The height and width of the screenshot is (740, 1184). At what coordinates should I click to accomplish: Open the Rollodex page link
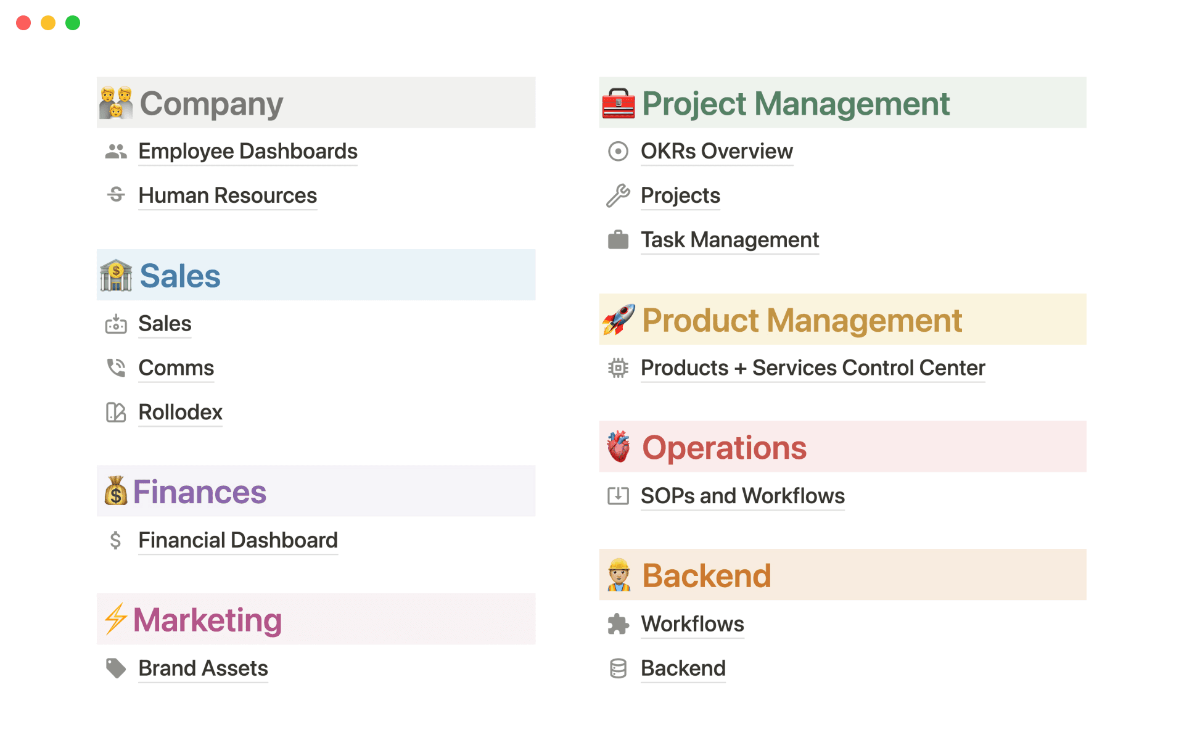[x=180, y=412]
